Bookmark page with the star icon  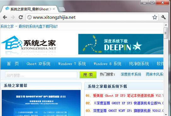point(155,17)
